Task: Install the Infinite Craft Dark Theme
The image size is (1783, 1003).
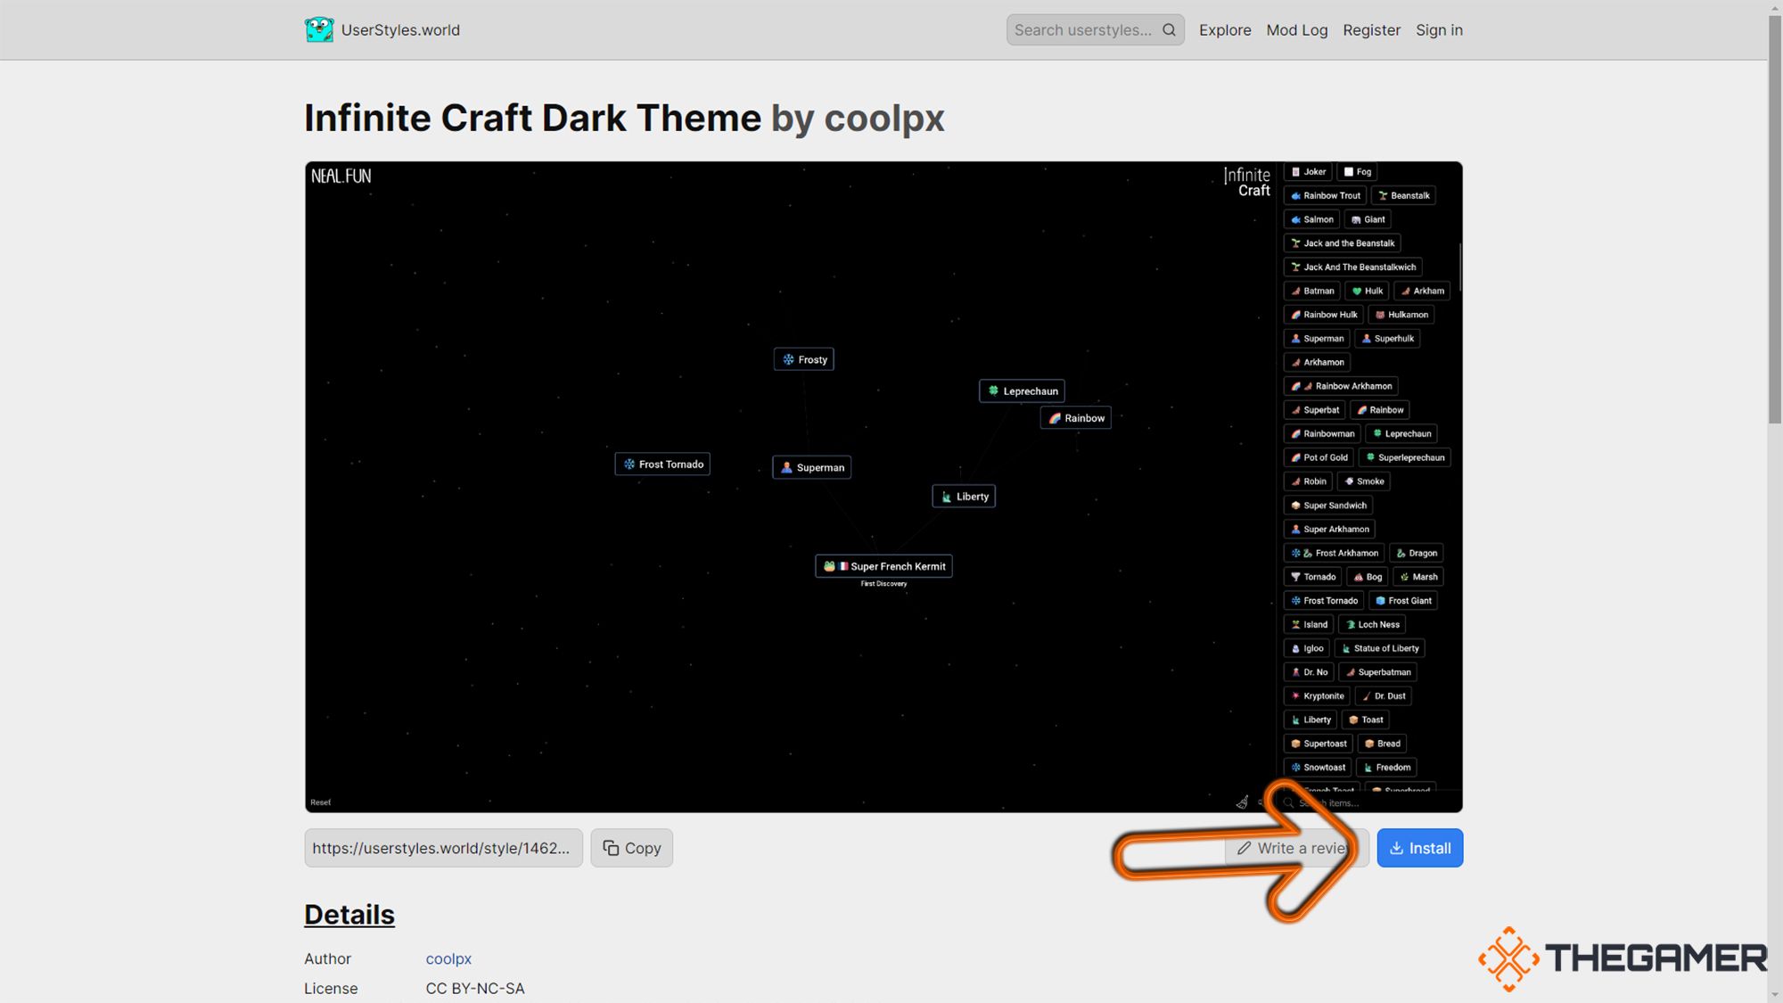Action: click(x=1419, y=848)
